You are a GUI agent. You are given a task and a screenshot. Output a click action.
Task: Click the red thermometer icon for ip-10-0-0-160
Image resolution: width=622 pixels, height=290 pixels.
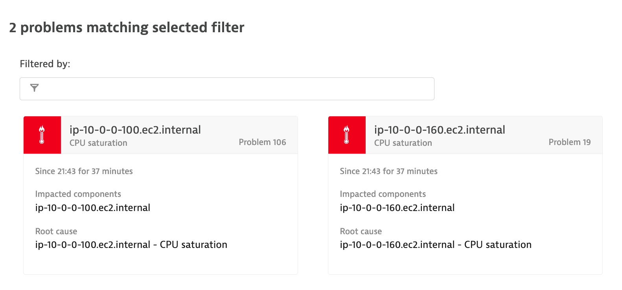(347, 135)
